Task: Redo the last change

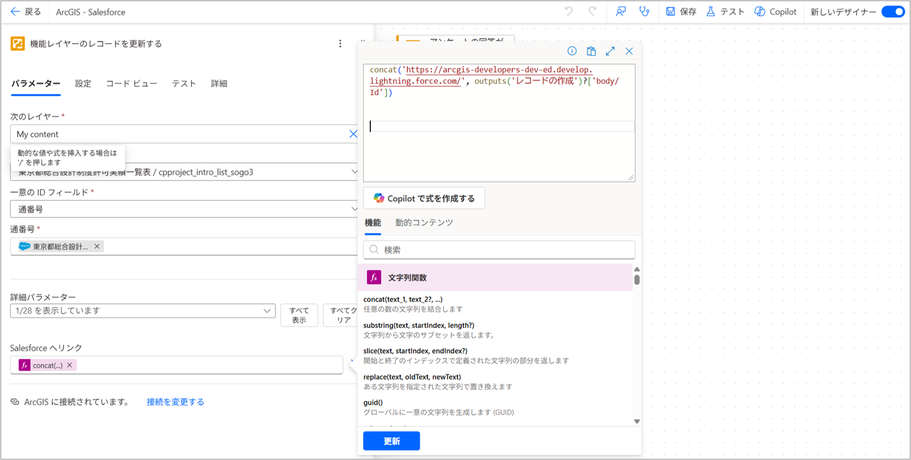Action: 592,12
